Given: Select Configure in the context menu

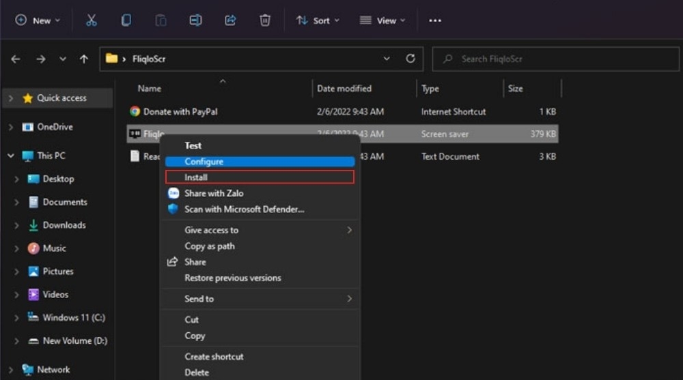Looking at the screenshot, I should [x=260, y=162].
